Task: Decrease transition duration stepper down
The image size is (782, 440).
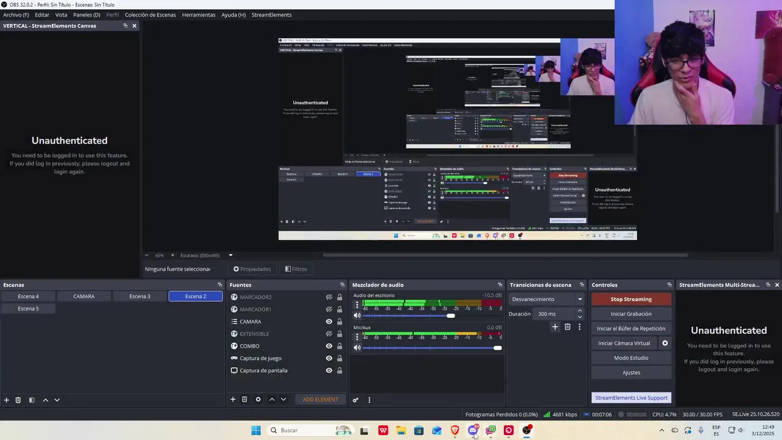Action: [580, 317]
